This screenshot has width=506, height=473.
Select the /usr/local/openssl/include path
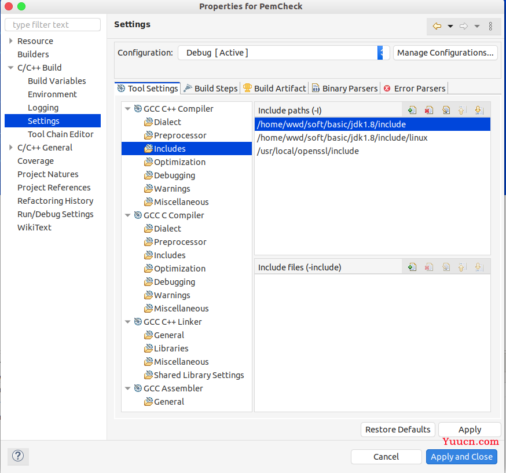[x=373, y=151]
